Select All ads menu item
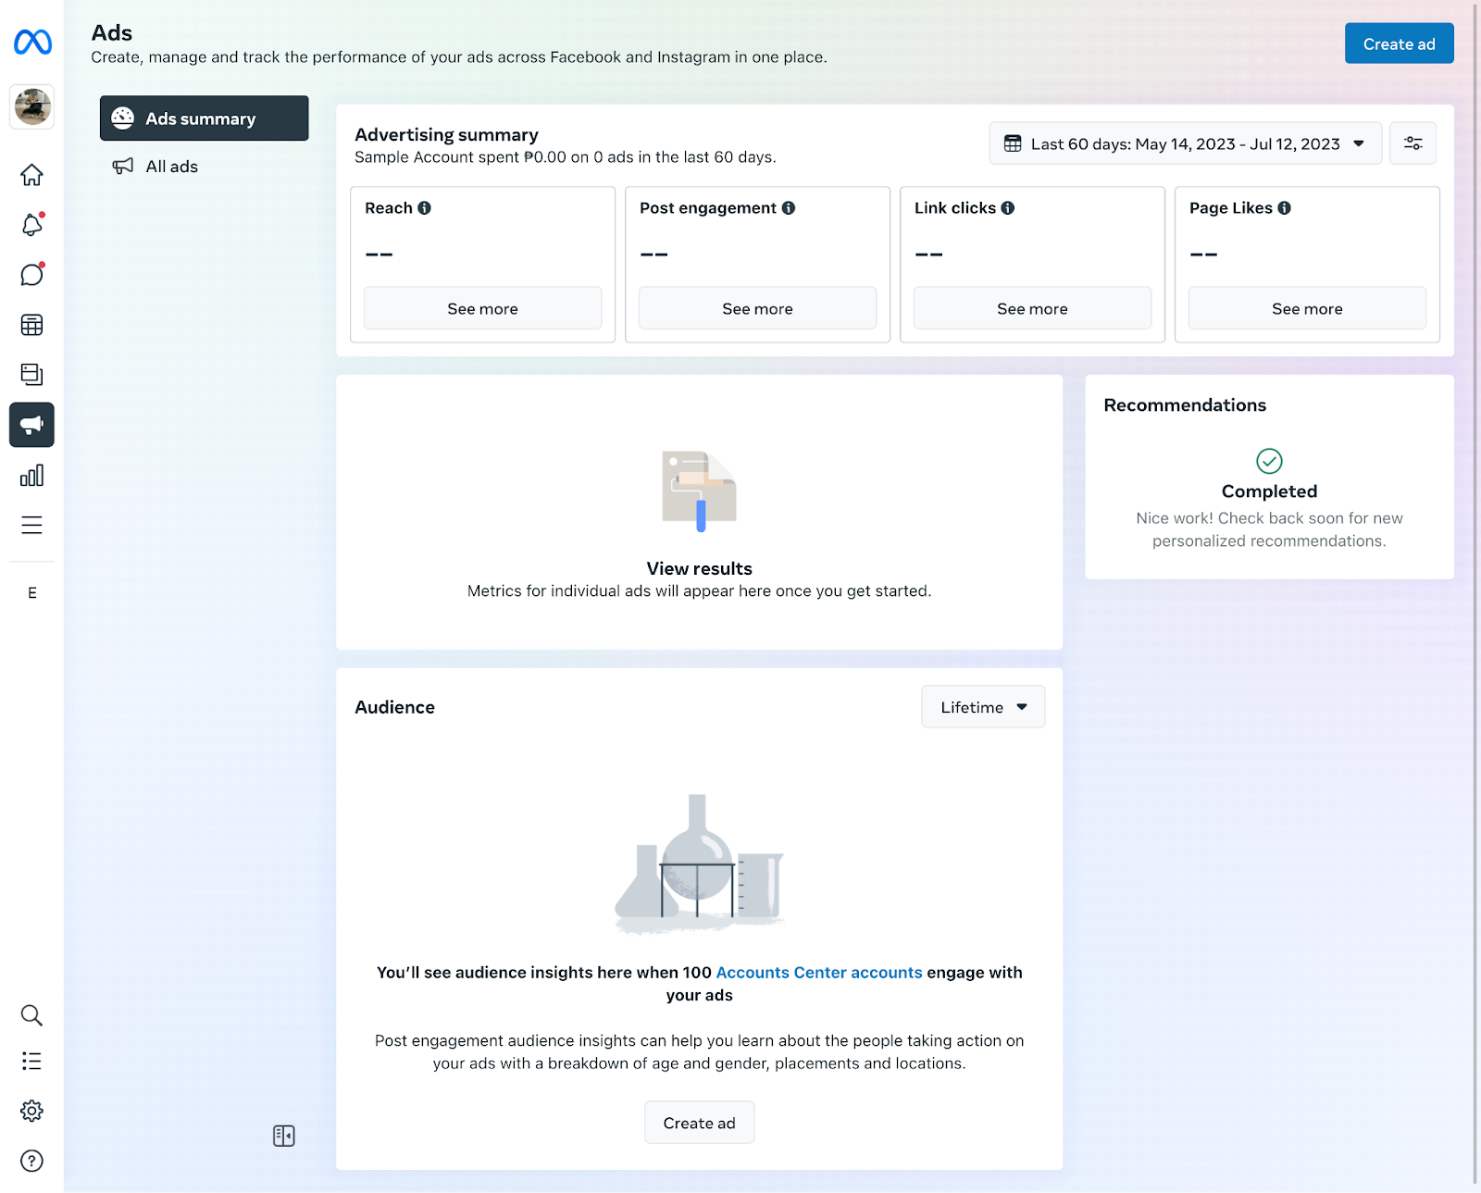Screen dimensions: 1481x1193 coord(172,167)
